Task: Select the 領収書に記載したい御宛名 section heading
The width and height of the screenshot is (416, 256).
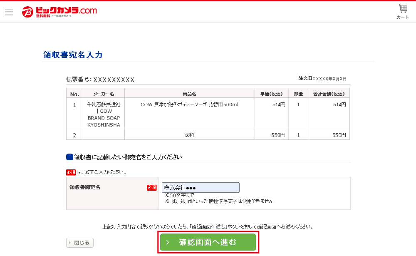Action: (128, 157)
